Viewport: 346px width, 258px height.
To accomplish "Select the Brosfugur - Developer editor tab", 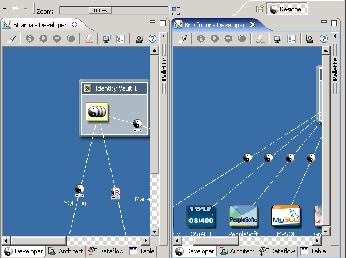I will click(215, 25).
